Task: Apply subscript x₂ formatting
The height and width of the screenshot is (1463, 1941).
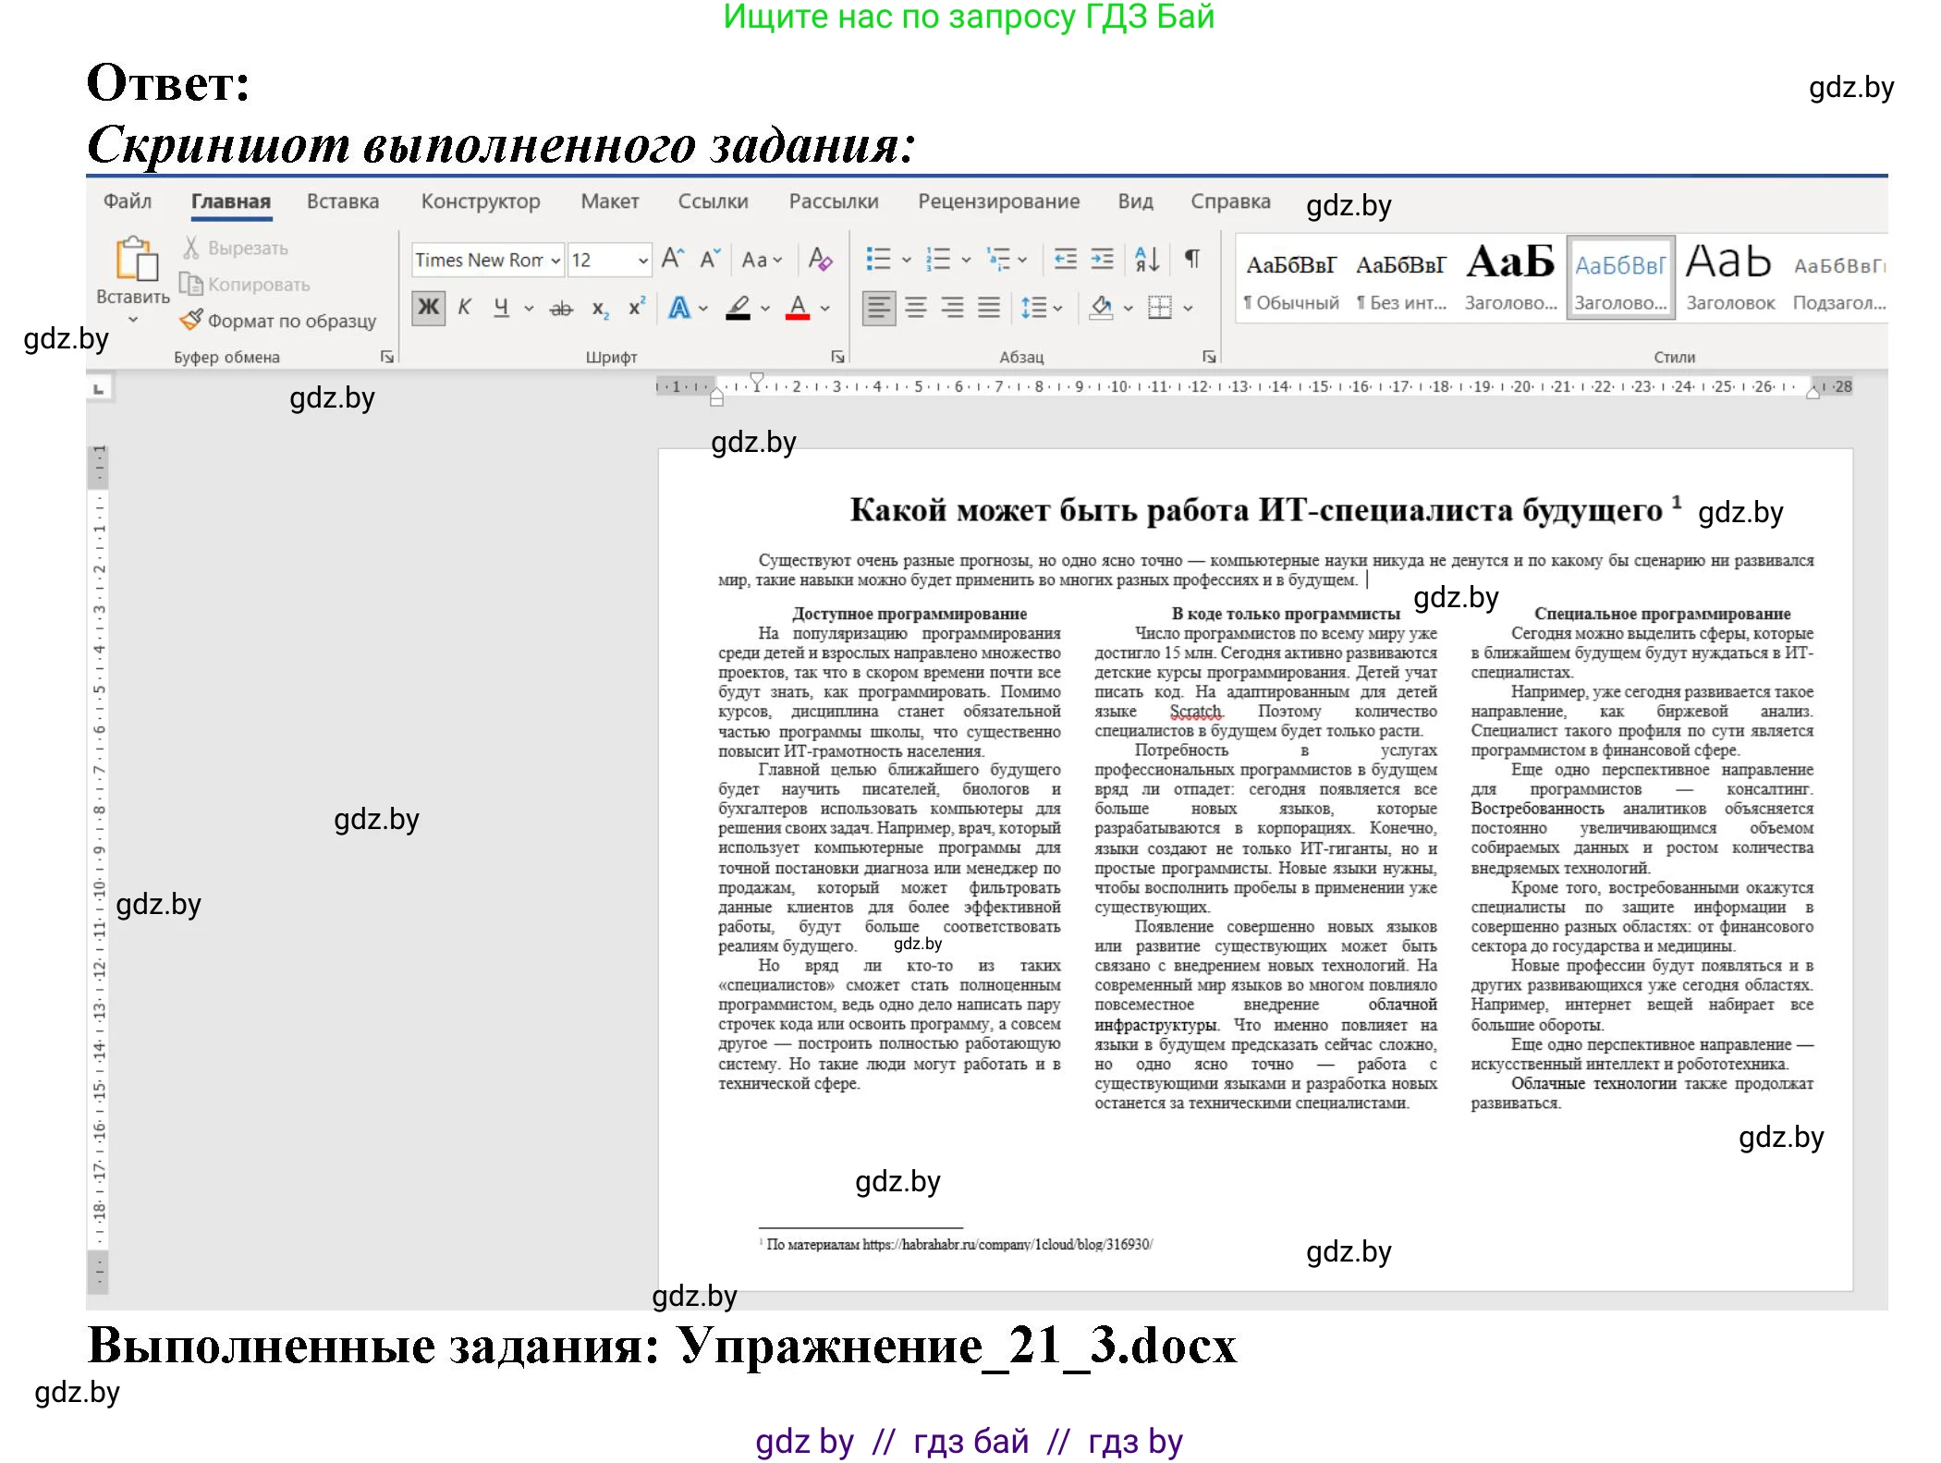Action: (601, 307)
